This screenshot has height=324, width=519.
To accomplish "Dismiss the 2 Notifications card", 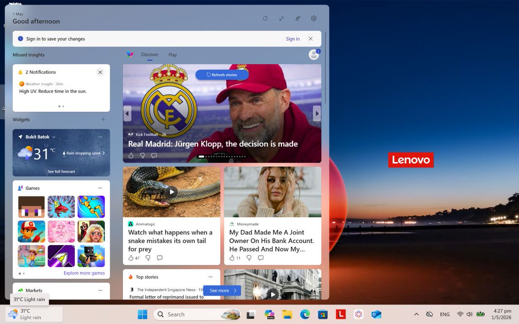I will [100, 72].
